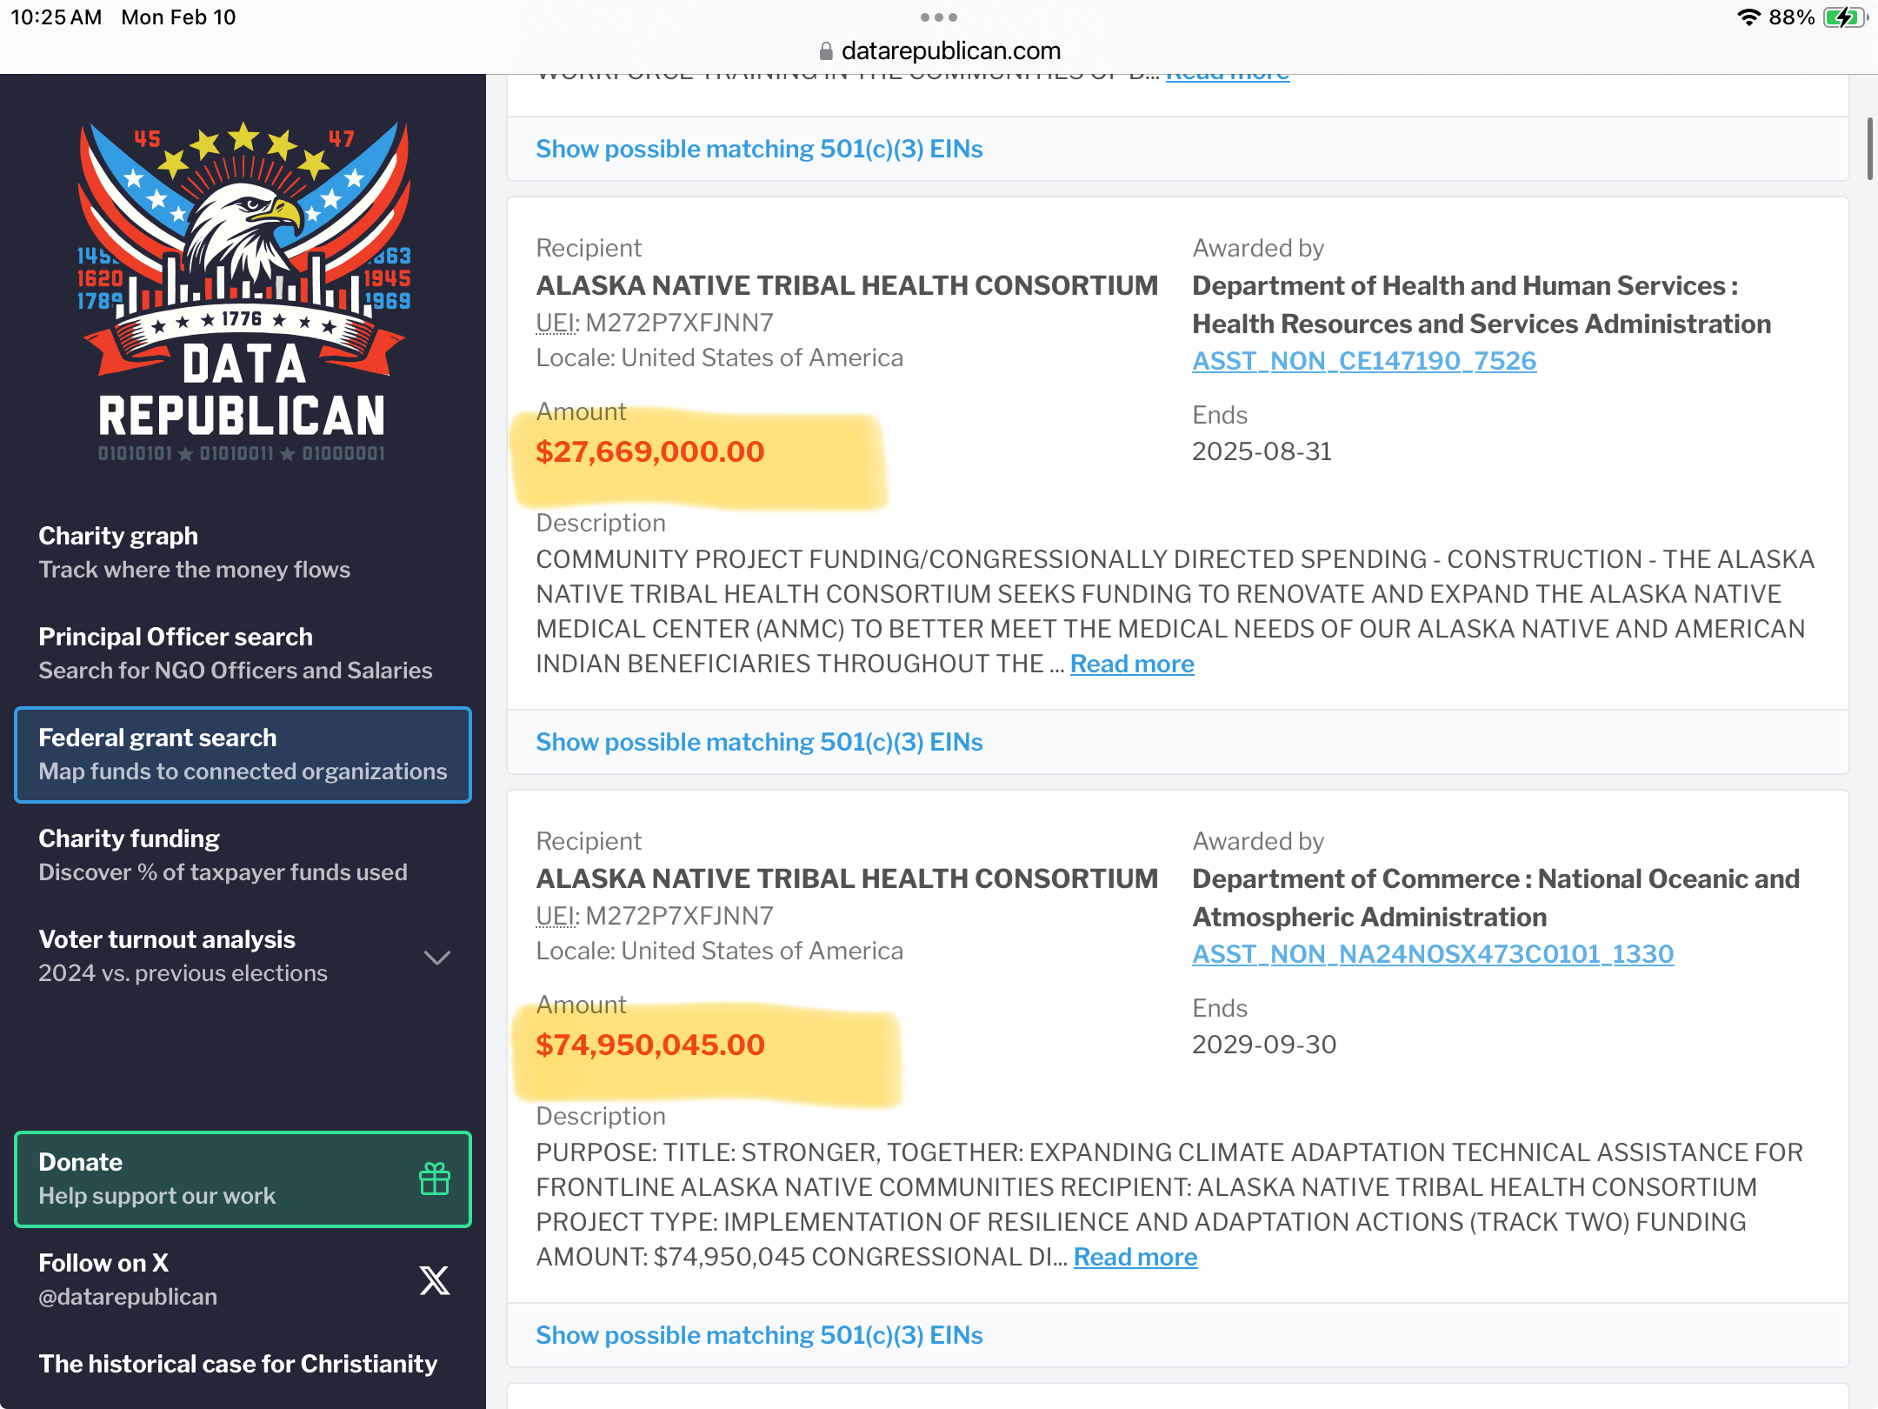1878x1409 pixels.
Task: Click the $27,669,000.00 amount
Action: [650, 451]
